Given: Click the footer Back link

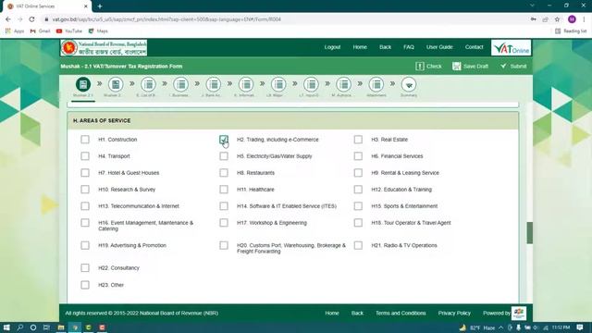Looking at the screenshot, I should (357, 313).
